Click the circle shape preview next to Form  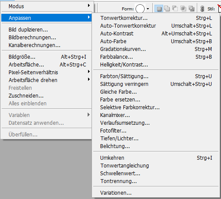[140, 9]
